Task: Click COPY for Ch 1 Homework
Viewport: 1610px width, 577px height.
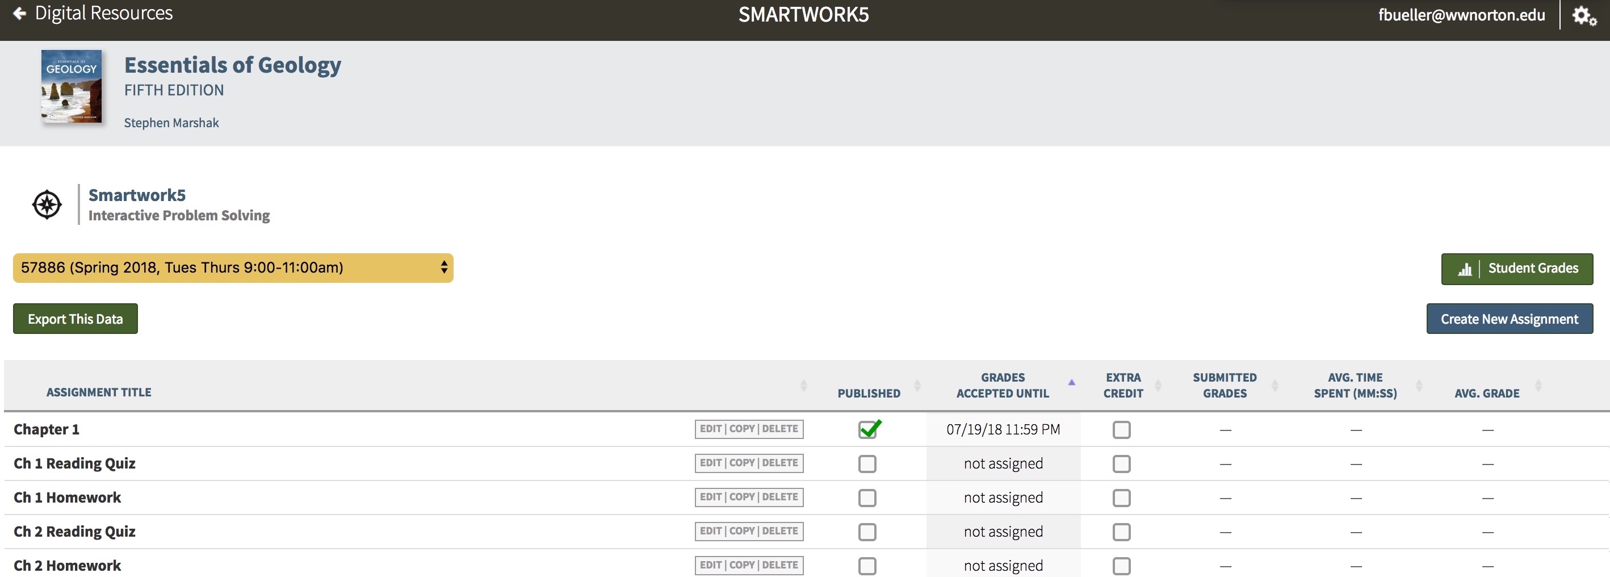Action: (743, 497)
